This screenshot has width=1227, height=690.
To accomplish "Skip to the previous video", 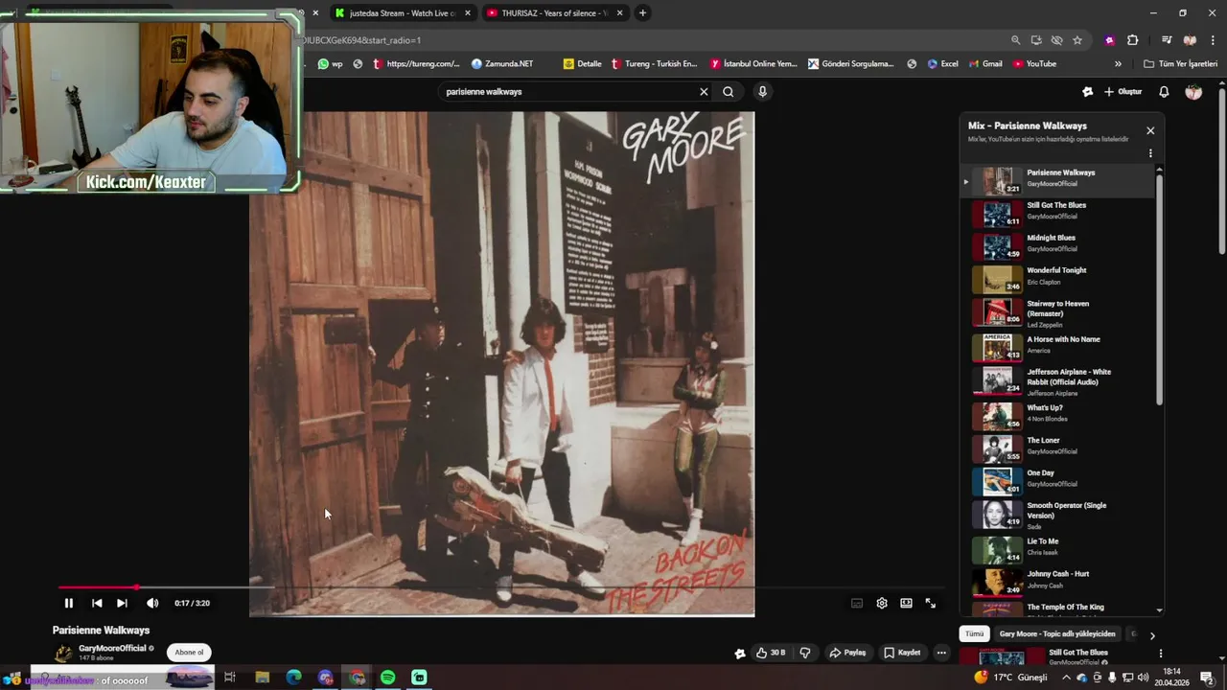I will click(x=97, y=603).
